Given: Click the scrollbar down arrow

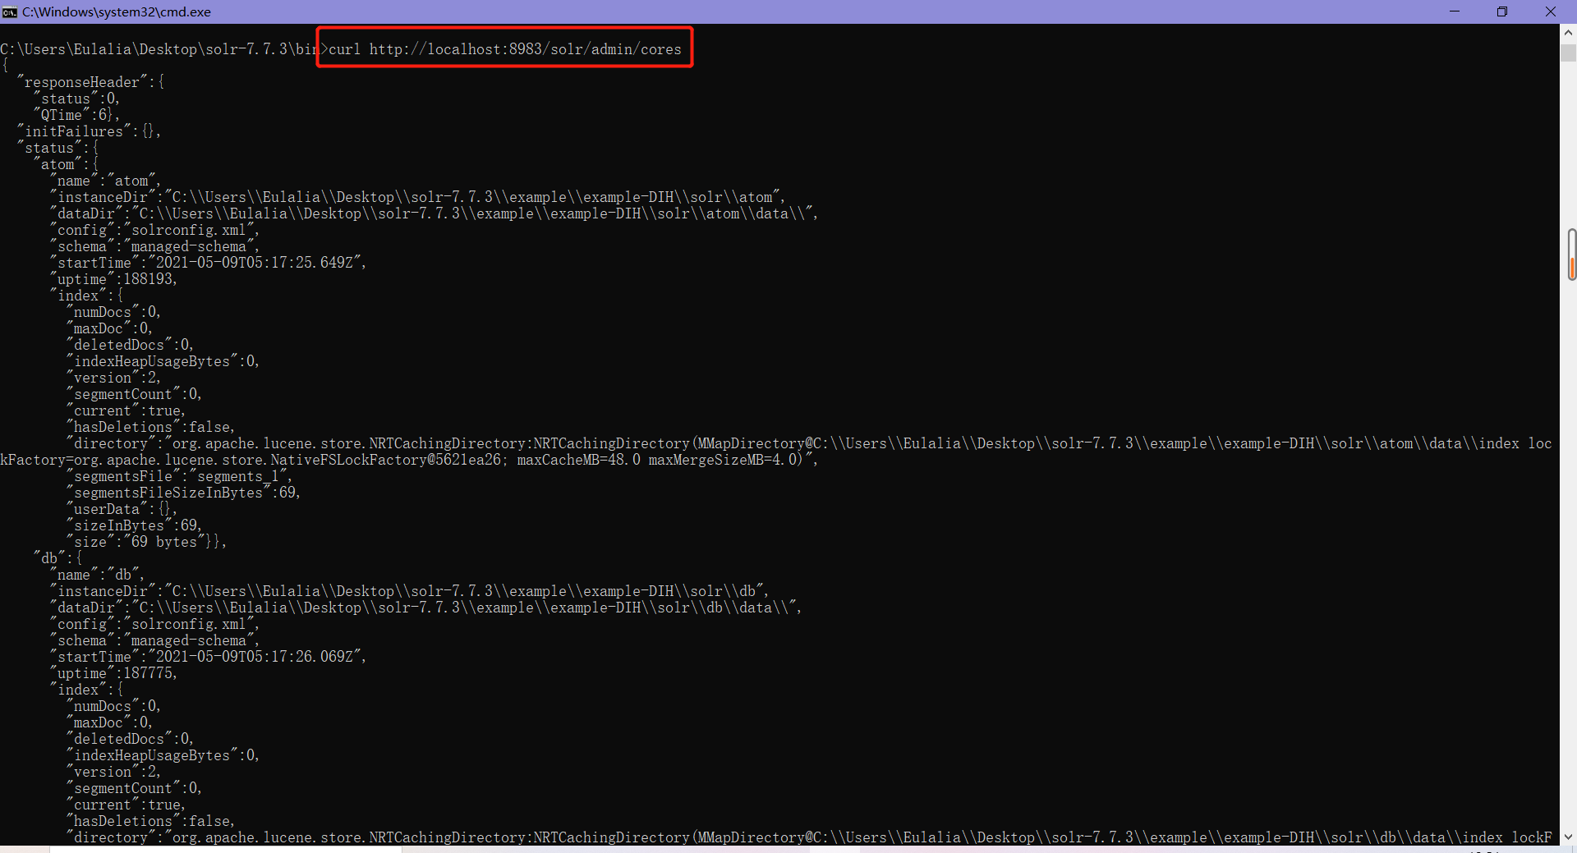Looking at the screenshot, I should point(1568,837).
